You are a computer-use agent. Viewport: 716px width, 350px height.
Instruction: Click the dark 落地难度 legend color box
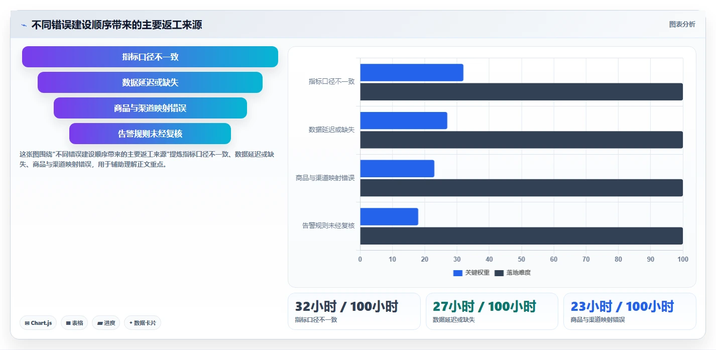coord(499,273)
